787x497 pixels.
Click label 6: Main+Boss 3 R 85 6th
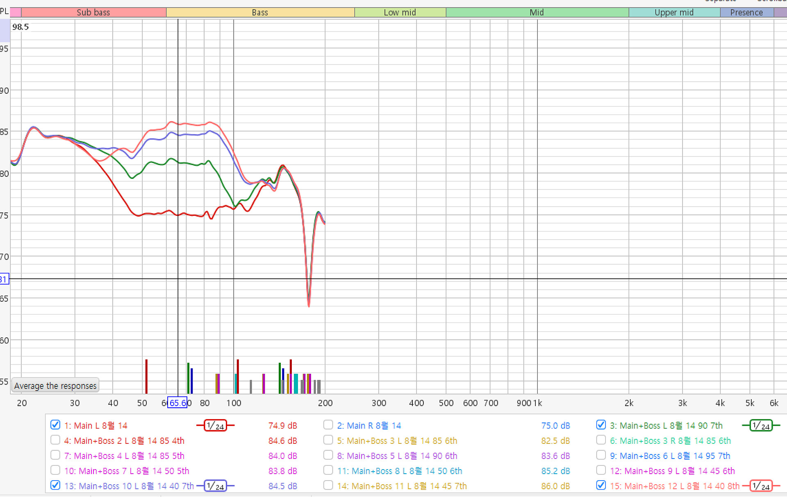tap(671, 441)
